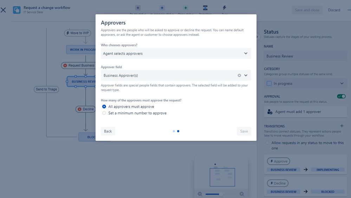This screenshot has height=198, width=351.
Task: Click the red error icon on Decline transition
Action: [79, 109]
